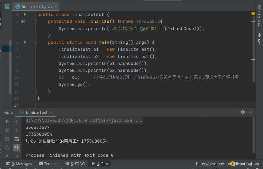Click the override marker icon on line 2
The height and width of the screenshot is (169, 263).
point(23,21)
